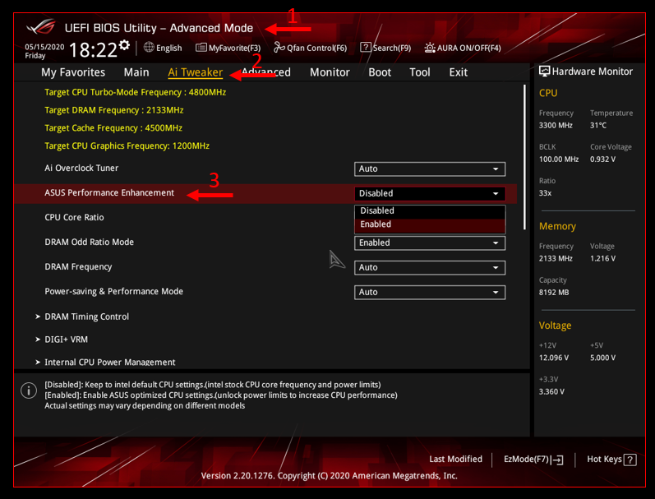Click the EzMode exit arrow icon
Viewport: 655px width, 499px height.
coord(557,460)
